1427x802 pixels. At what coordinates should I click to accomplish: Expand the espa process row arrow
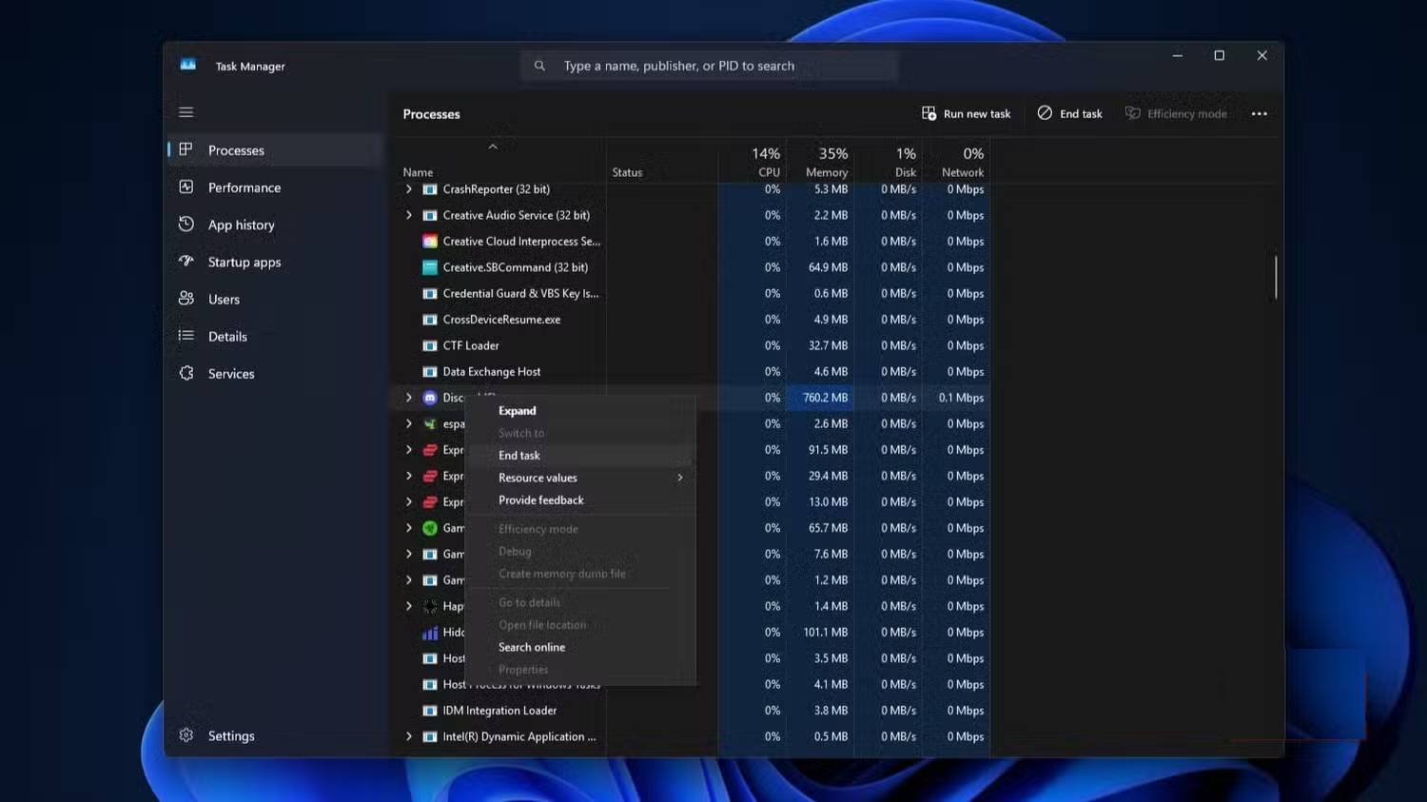(409, 423)
